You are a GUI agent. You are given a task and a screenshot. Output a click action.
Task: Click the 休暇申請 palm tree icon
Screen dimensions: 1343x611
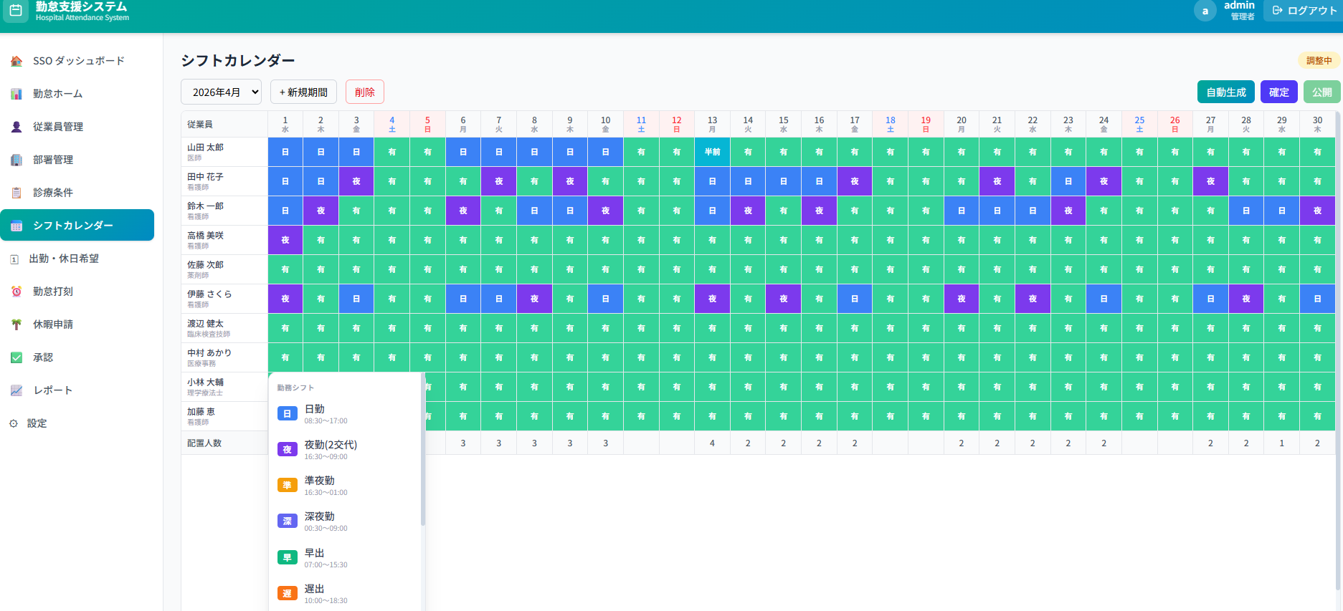tap(16, 324)
